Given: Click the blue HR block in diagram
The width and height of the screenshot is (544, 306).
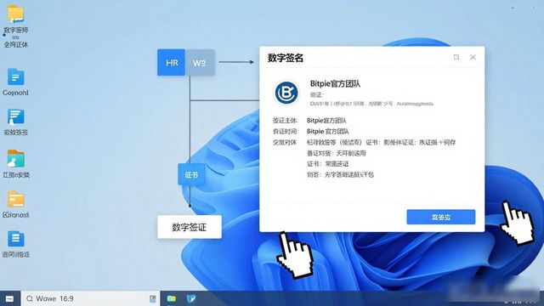Looking at the screenshot, I should pyautogui.click(x=171, y=62).
